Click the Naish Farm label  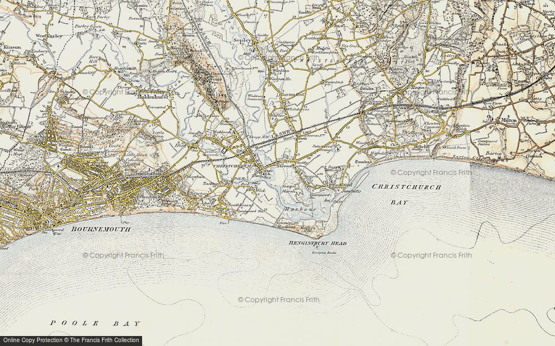point(456,147)
